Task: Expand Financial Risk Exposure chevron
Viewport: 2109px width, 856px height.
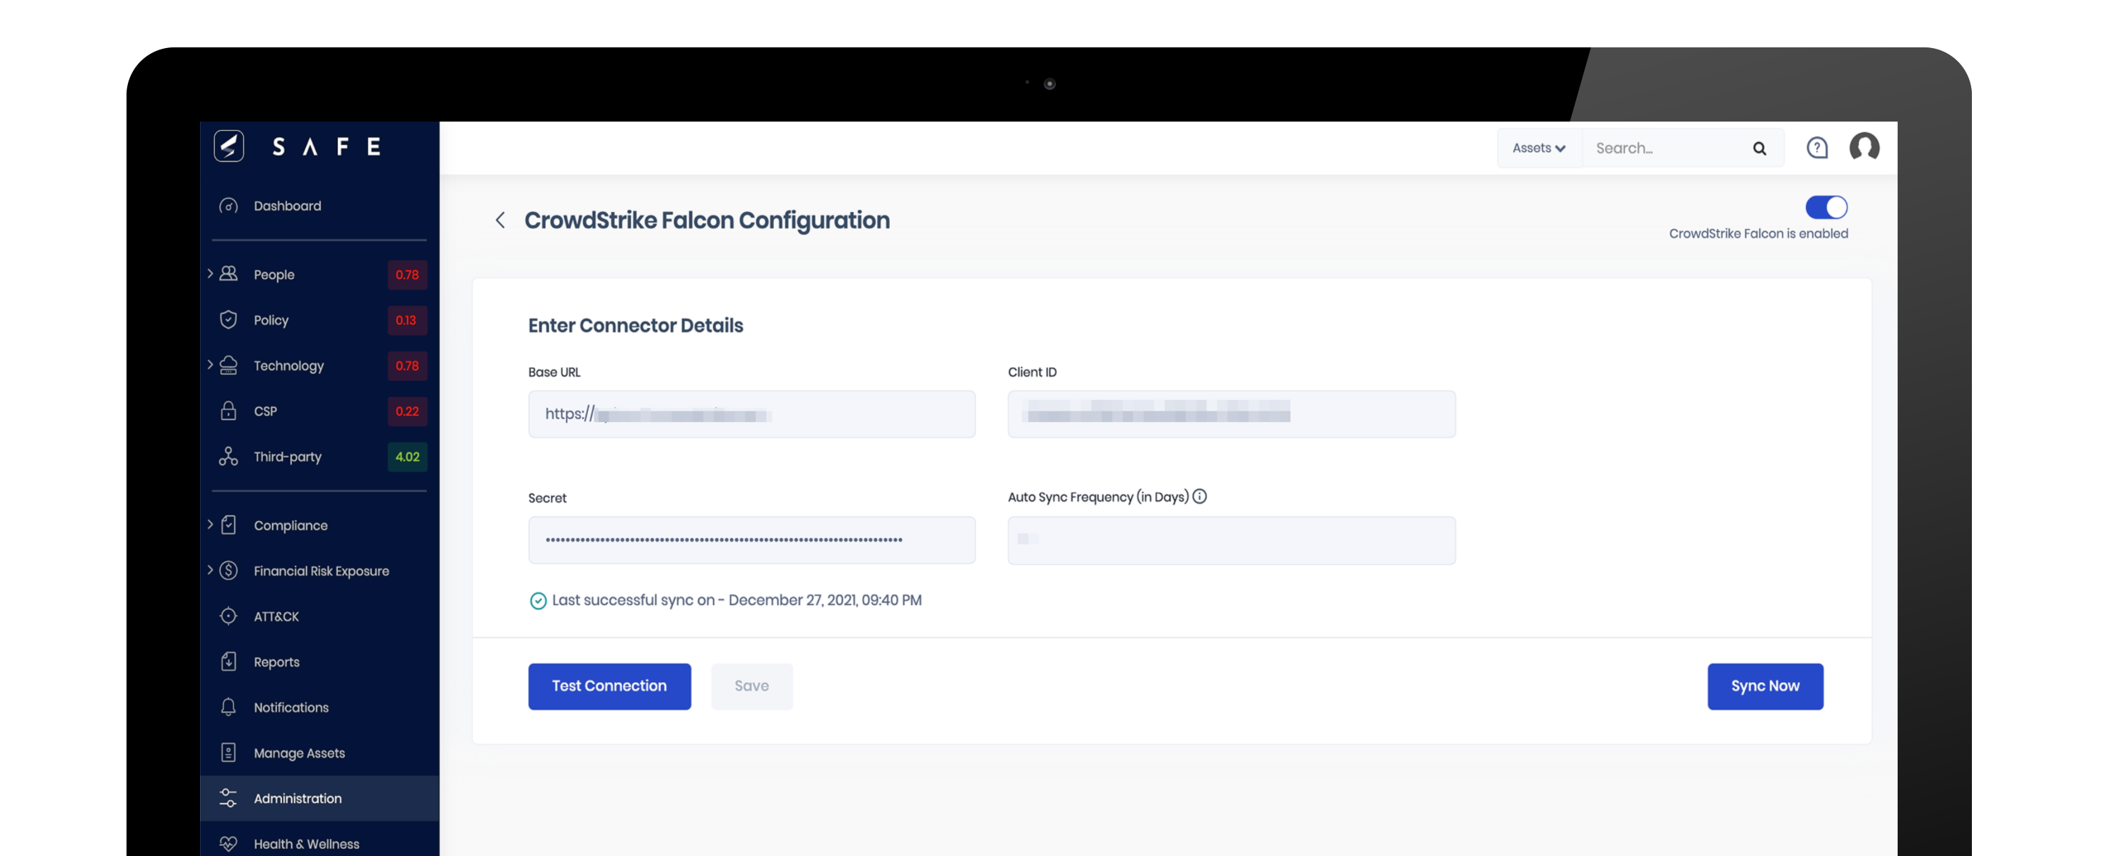Action: [210, 570]
